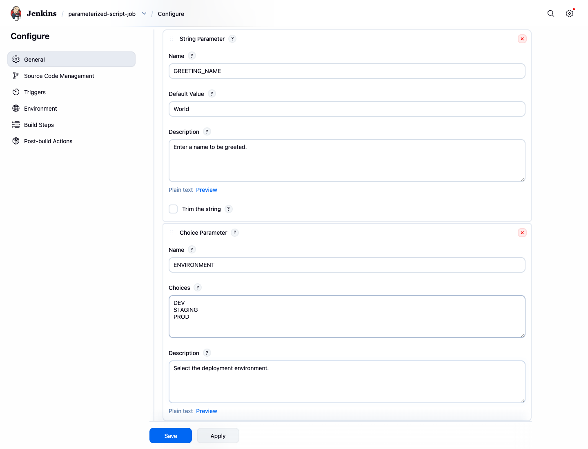The image size is (588, 449).
Task: Delete the Choice Parameter block
Action: [522, 233]
